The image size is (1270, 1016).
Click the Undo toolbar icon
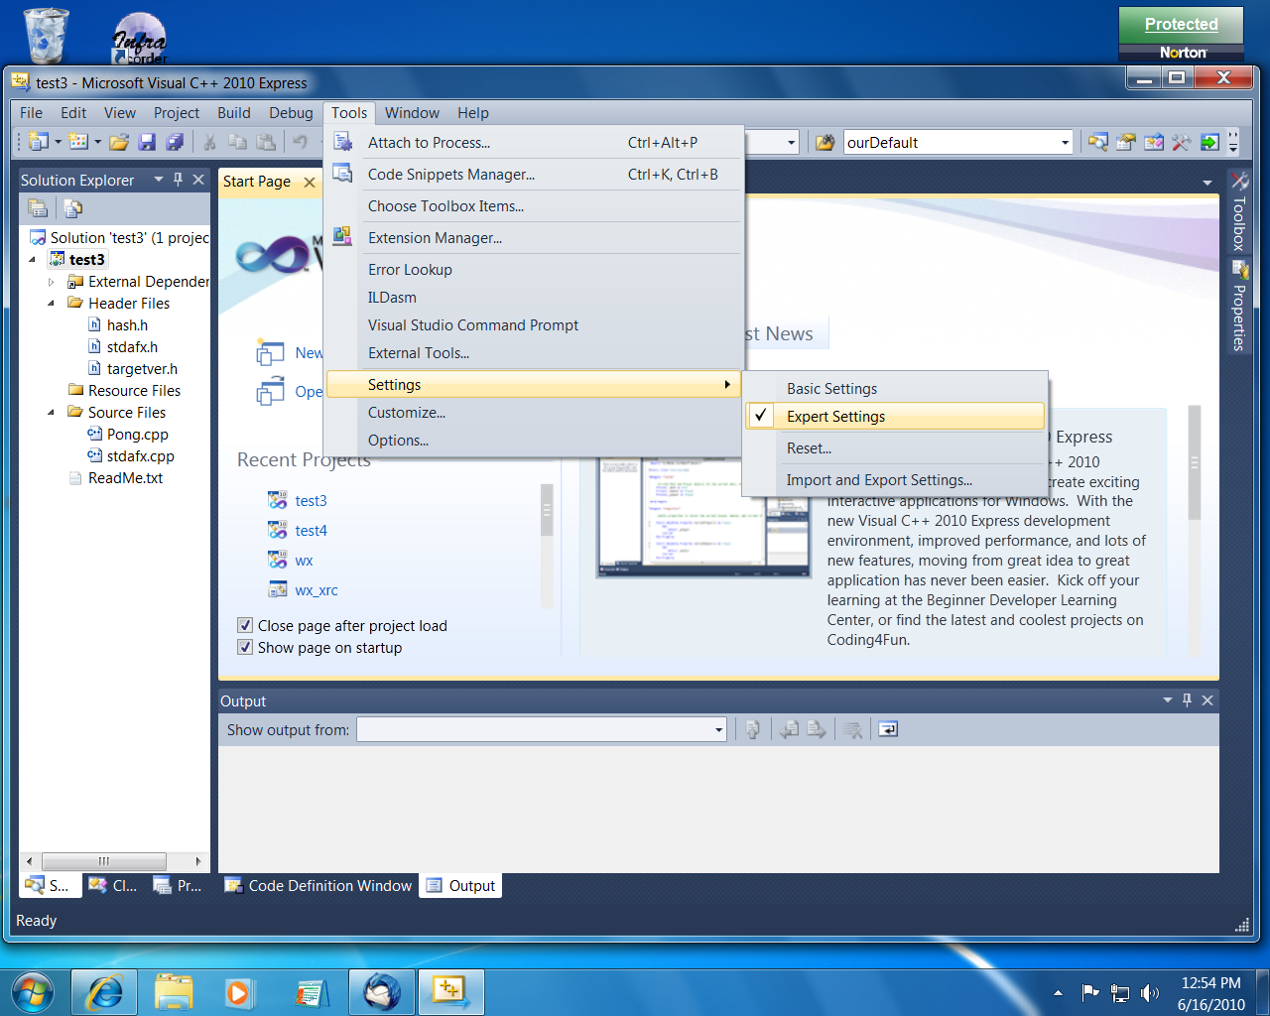click(301, 142)
